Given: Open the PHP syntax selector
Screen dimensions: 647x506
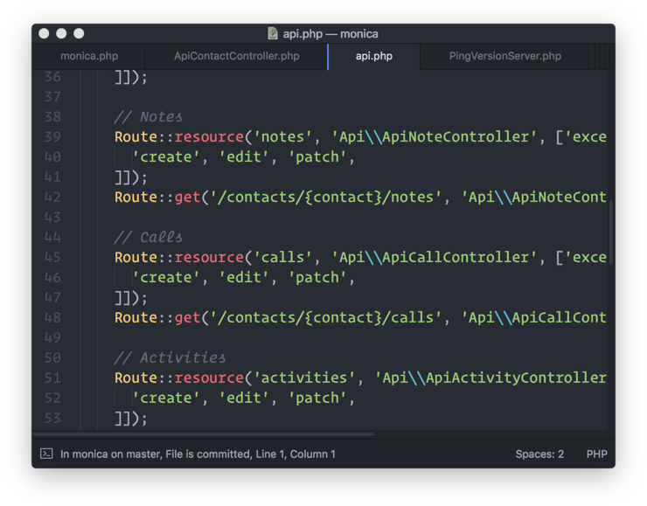Looking at the screenshot, I should pos(596,454).
